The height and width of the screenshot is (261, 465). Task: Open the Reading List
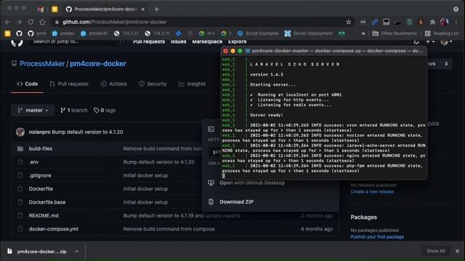coord(442,33)
